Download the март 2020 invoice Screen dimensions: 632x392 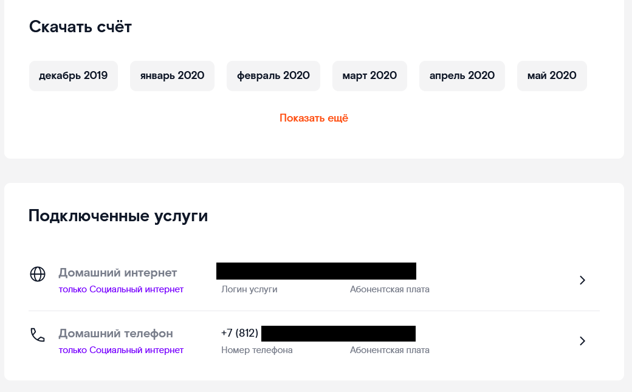point(369,76)
